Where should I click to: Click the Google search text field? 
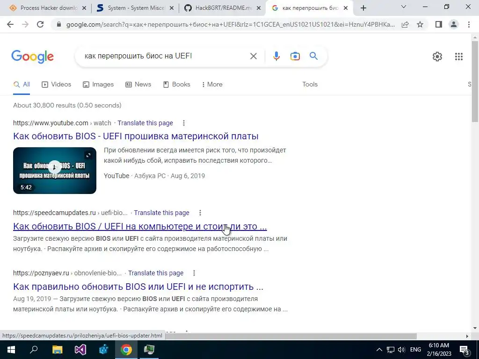pyautogui.click(x=165, y=56)
